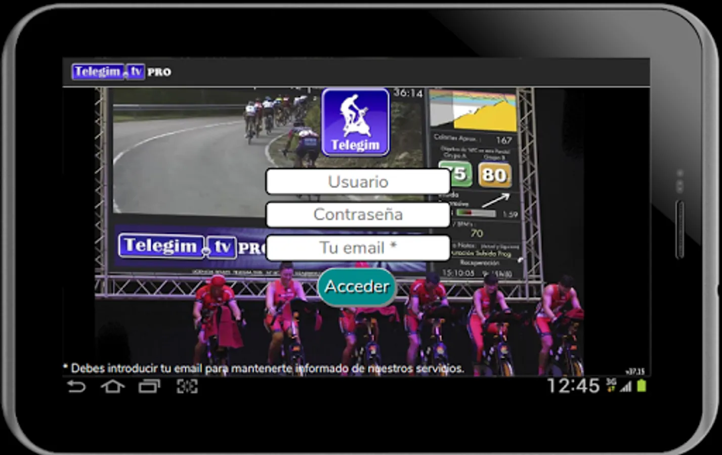Tap the signal strength indicator
The width and height of the screenshot is (722, 455).
[626, 387]
